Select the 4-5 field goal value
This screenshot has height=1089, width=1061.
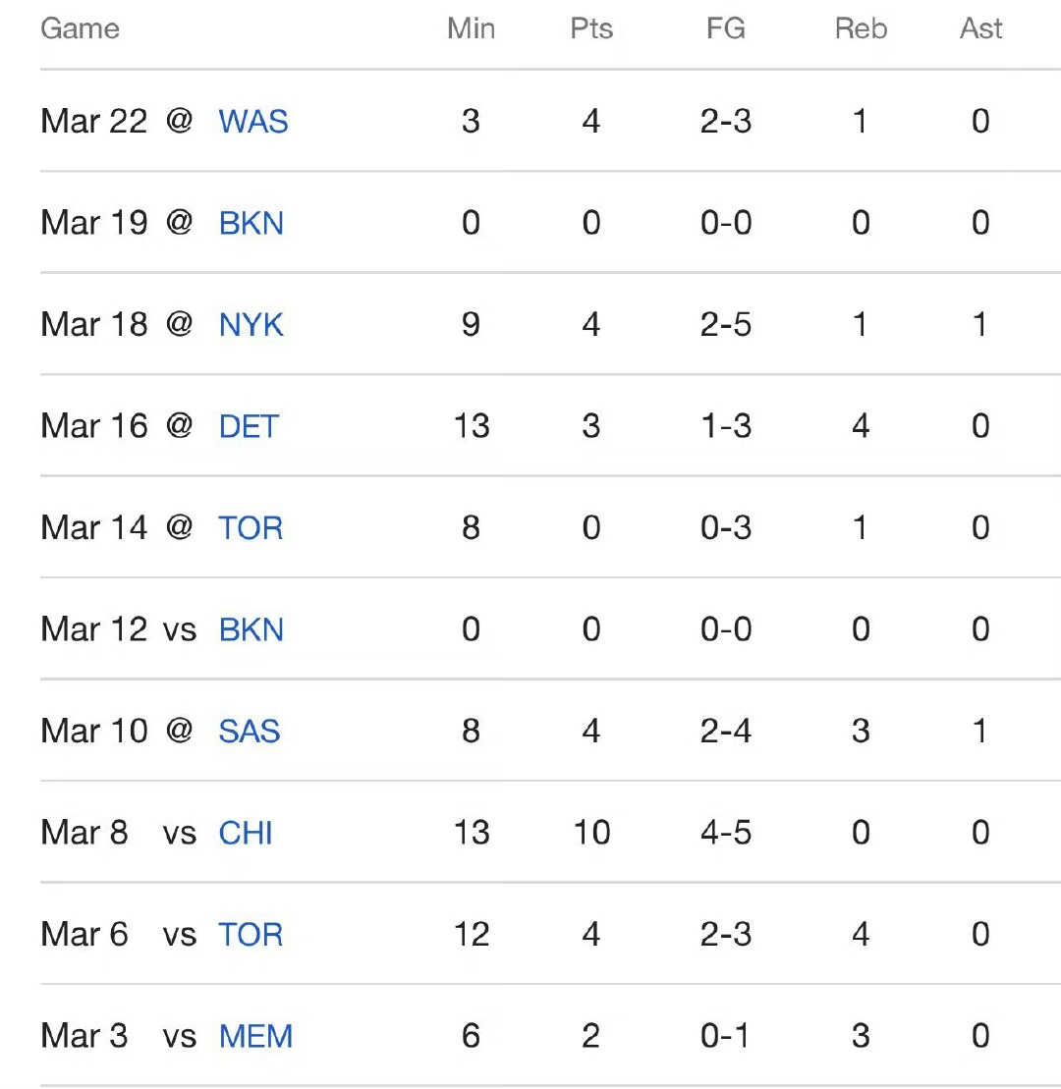coord(725,832)
